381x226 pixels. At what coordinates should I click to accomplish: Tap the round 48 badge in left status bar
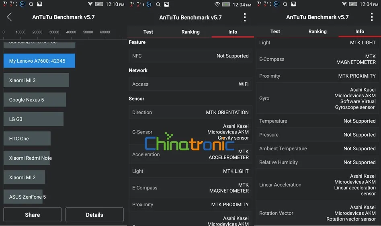click(23, 4)
